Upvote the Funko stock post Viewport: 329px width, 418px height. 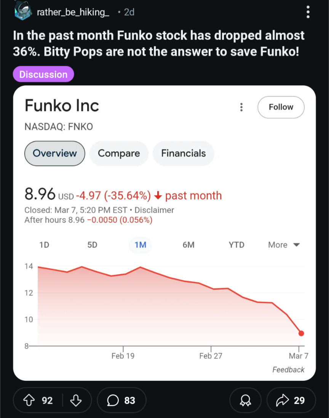coord(29,400)
